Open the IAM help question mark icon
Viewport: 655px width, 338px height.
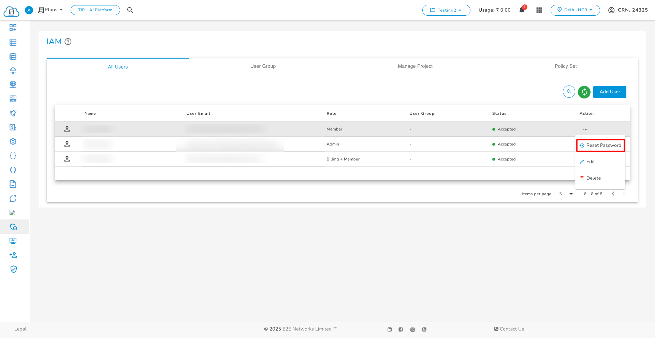[x=68, y=42]
